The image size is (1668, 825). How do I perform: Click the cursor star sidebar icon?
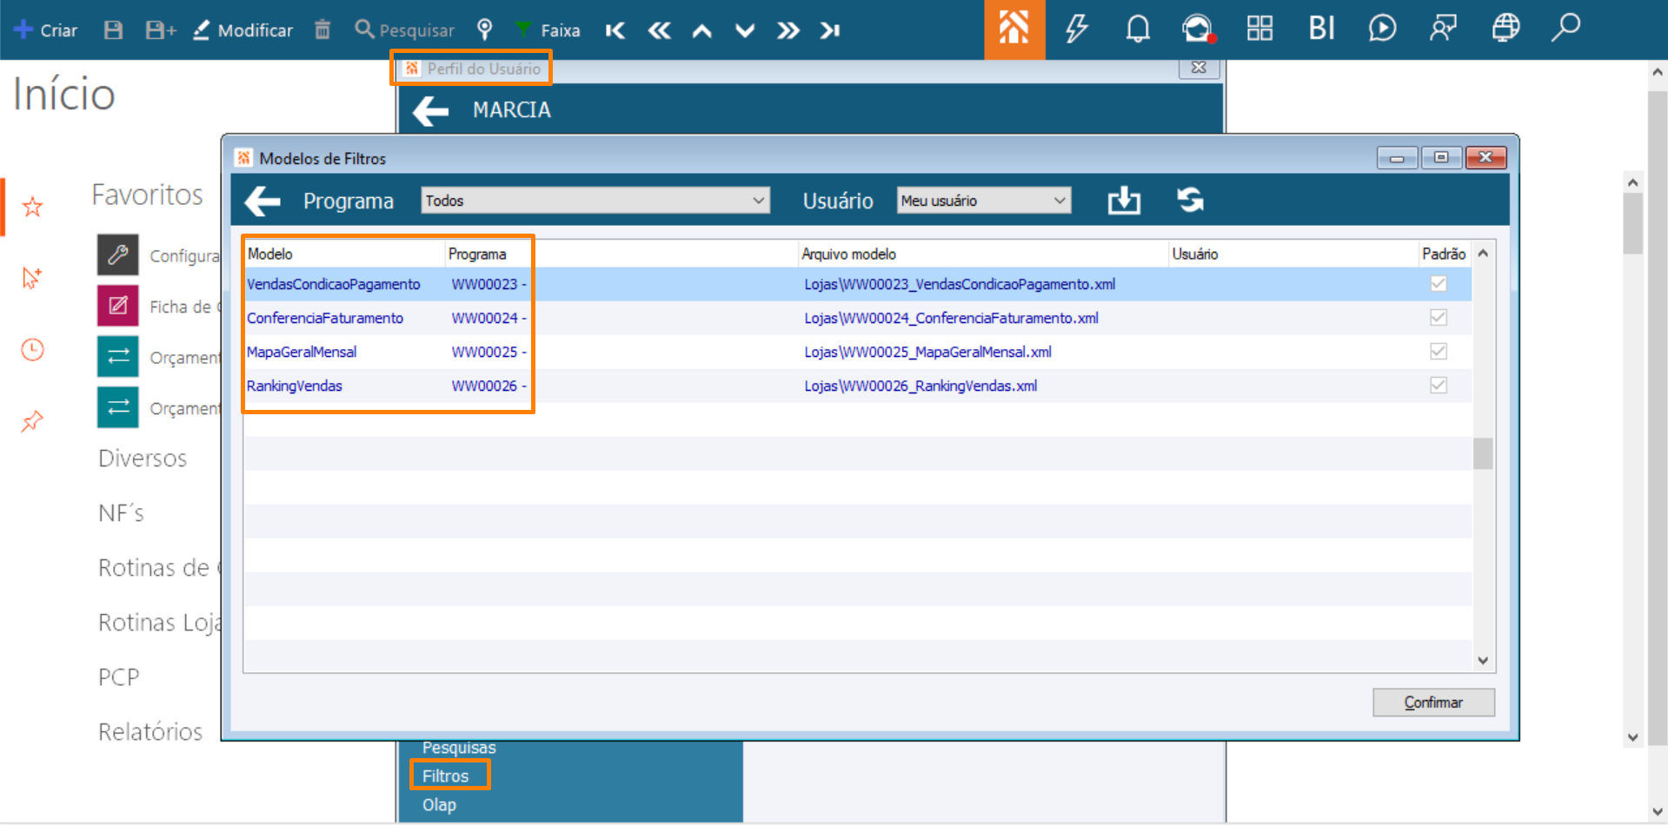coord(32,278)
